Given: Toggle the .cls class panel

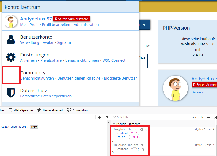Looking at the screenshot, I should (x=201, y=117).
